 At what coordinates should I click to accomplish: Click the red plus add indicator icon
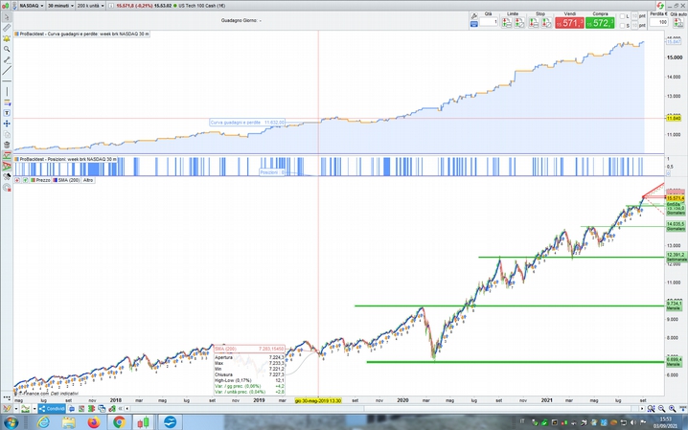pyautogui.click(x=17, y=180)
